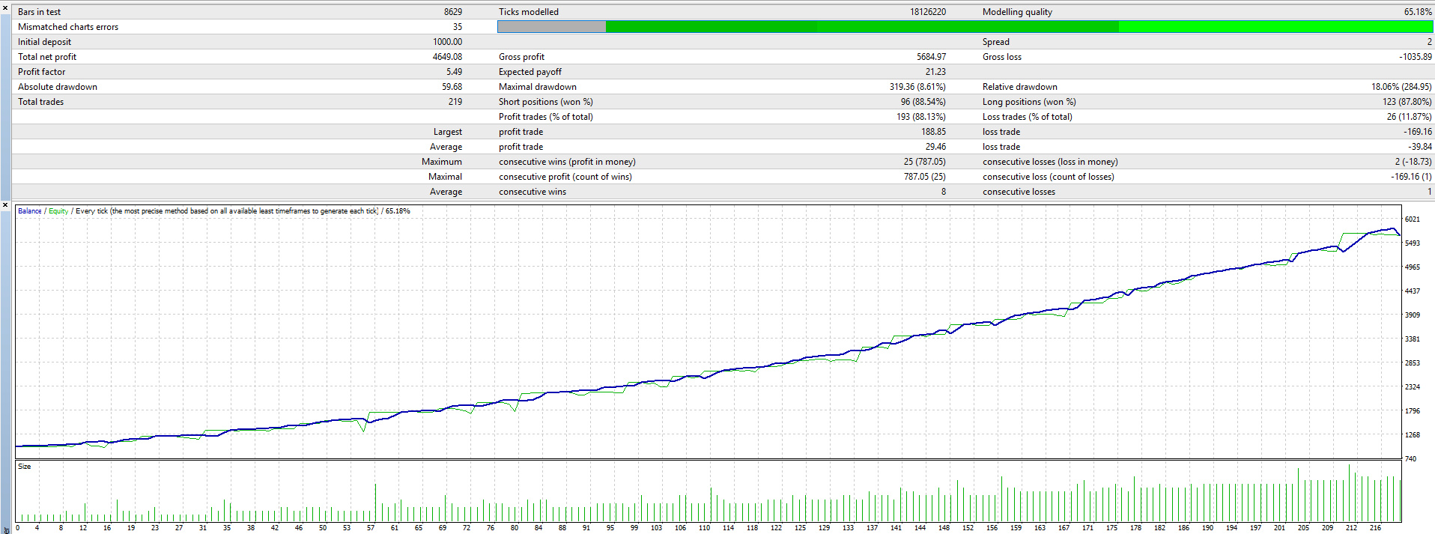The width and height of the screenshot is (1435, 534).
Task: Select the short positions value 96 (88.54%)
Action: pyautogui.click(x=923, y=102)
